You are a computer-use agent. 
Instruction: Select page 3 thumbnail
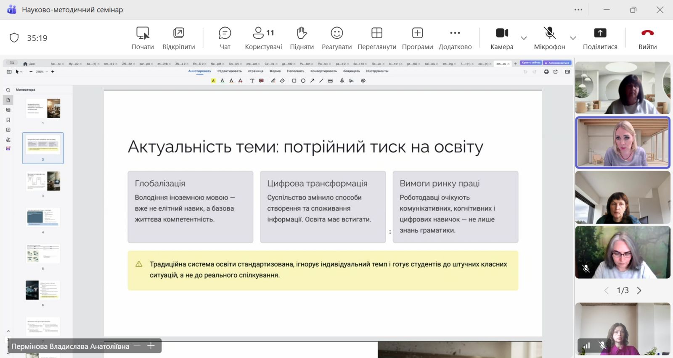[43, 181]
